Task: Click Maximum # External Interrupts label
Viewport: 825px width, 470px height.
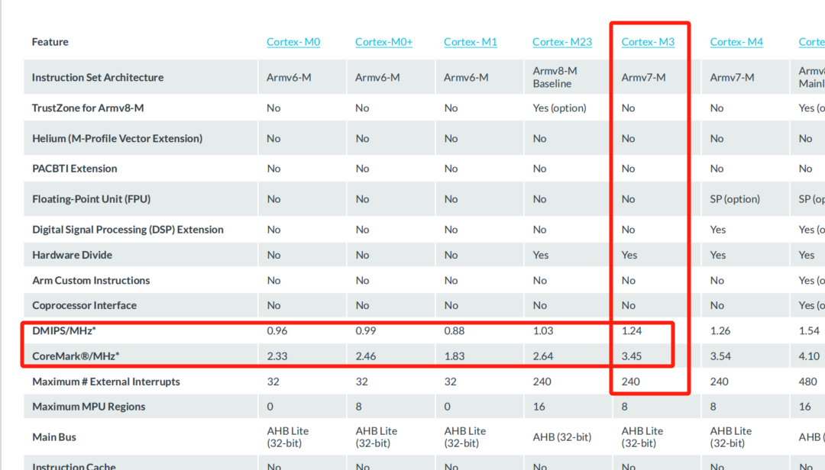Action: [x=105, y=381]
